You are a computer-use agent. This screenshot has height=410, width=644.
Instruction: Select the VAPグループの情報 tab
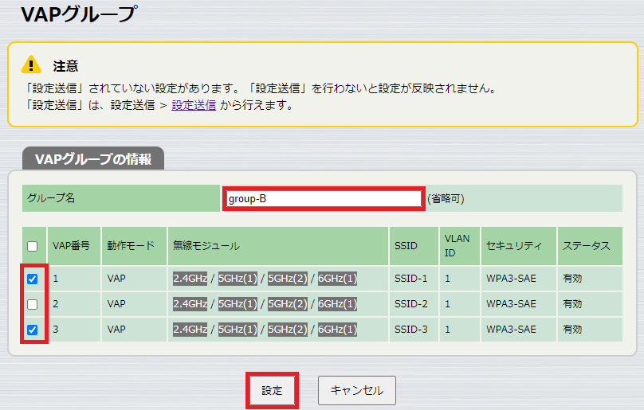pyautogui.click(x=93, y=158)
